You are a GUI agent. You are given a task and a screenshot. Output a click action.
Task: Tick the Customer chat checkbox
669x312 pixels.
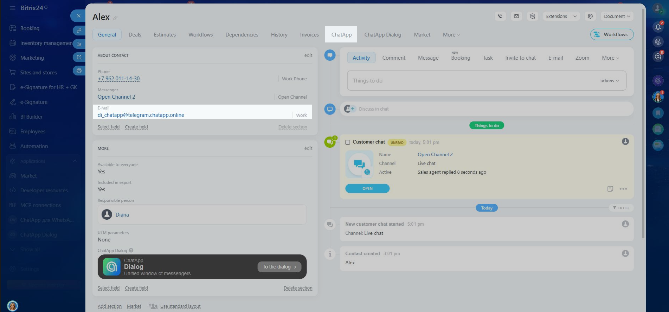[x=348, y=142]
